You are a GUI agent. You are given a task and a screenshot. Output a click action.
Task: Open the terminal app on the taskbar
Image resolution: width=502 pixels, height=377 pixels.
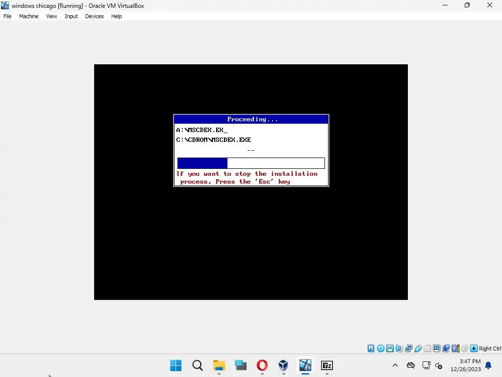tap(240, 365)
